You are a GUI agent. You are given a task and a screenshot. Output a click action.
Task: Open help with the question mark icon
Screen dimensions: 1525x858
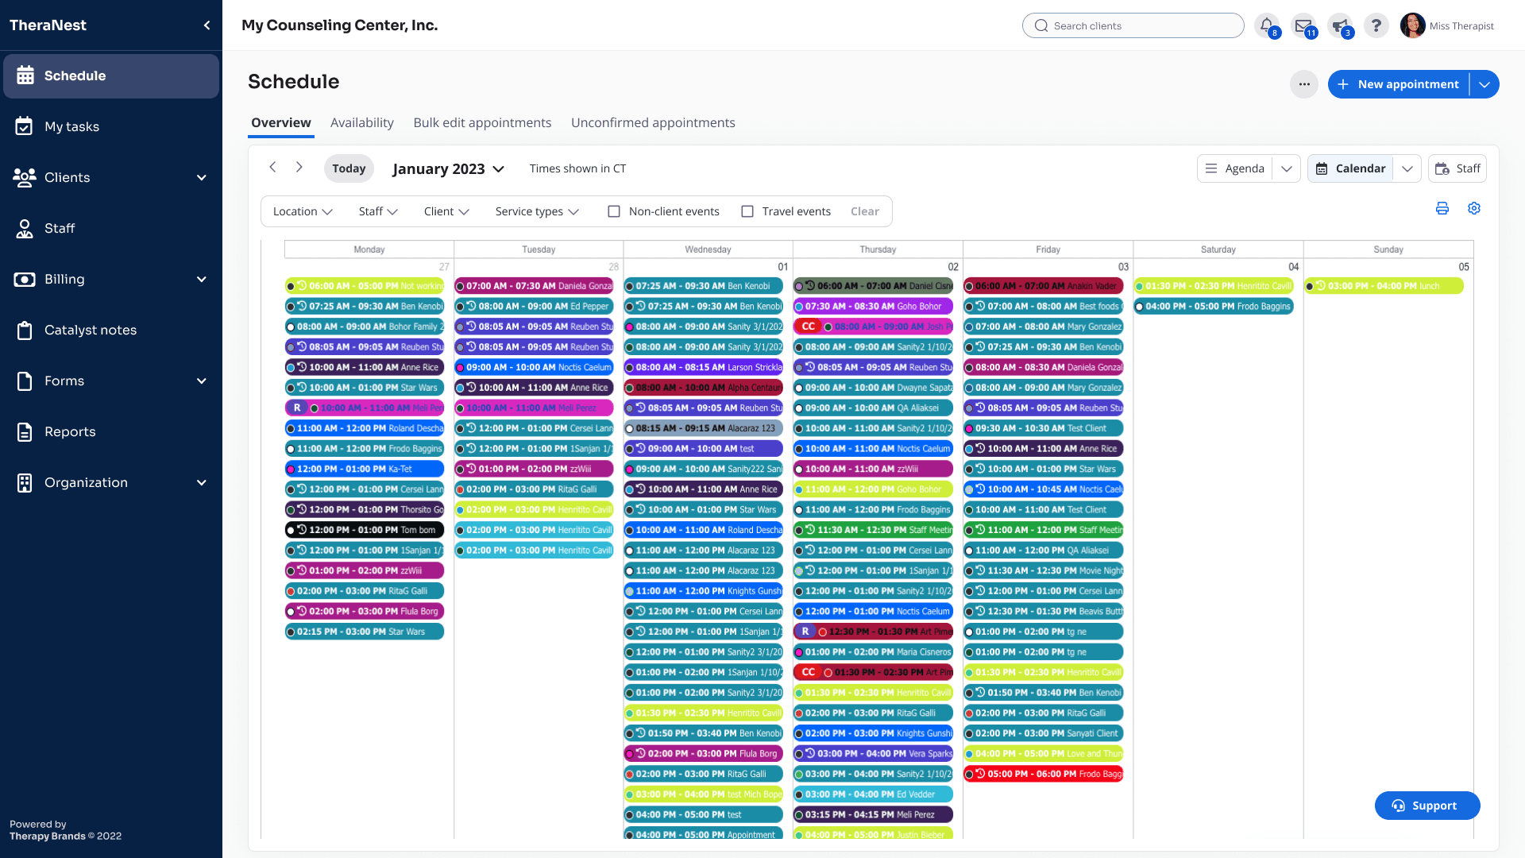[1376, 25]
